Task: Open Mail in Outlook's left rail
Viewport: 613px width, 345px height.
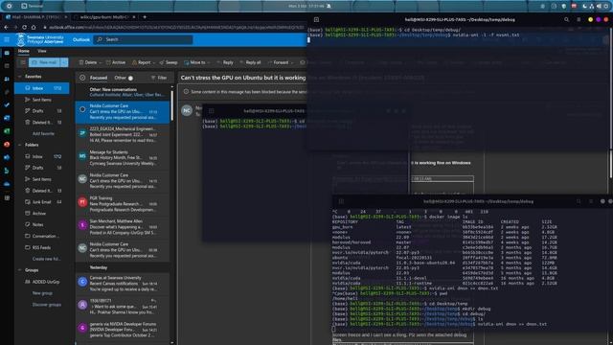Action: (7, 53)
